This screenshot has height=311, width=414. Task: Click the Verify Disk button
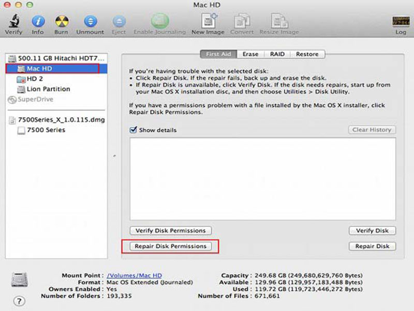(372, 231)
